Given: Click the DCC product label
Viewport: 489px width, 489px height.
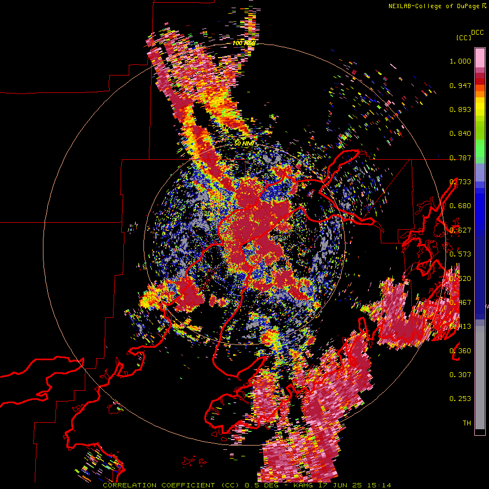Looking at the screenshot, I should [478, 33].
